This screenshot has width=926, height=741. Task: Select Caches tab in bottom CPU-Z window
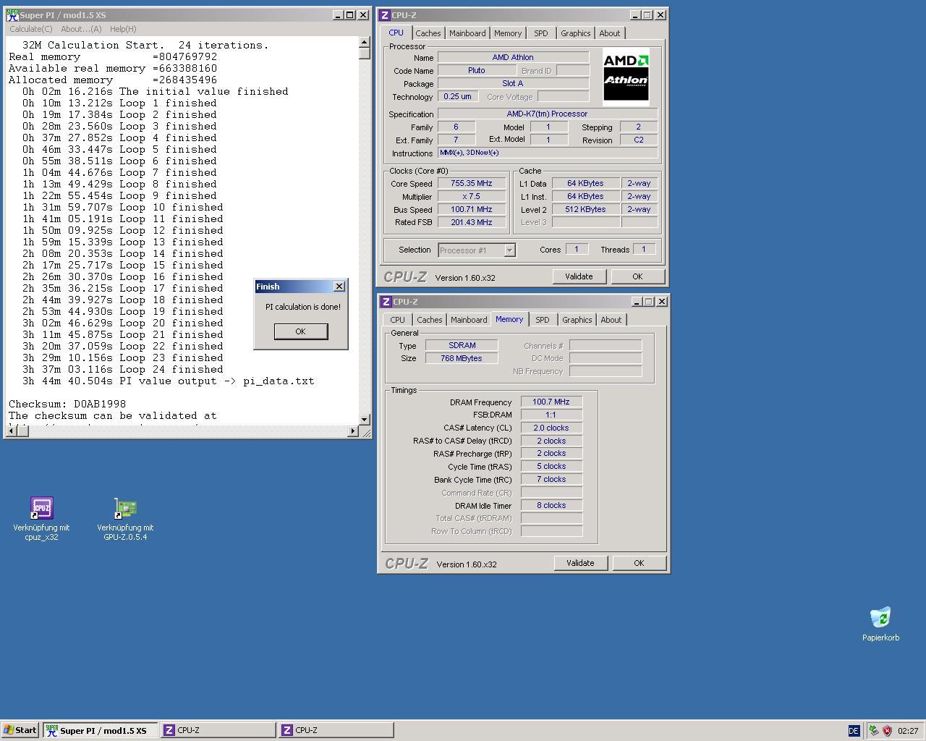(430, 320)
